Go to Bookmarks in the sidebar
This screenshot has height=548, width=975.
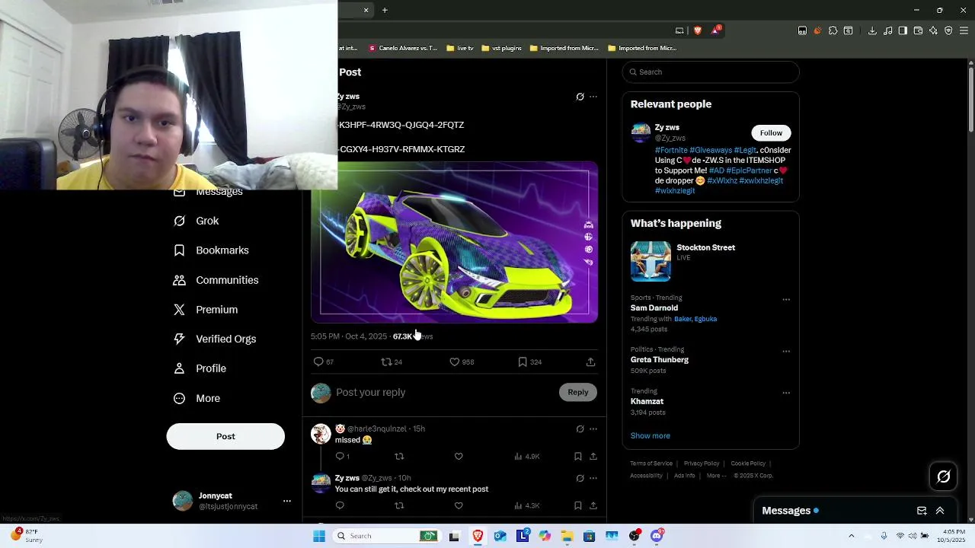click(x=211, y=250)
